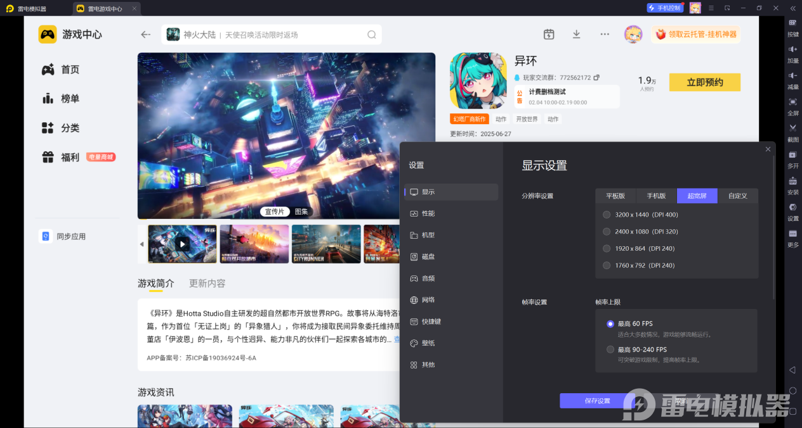Enter fullscreen via the 全屏 icon
802x428 pixels.
point(792,102)
